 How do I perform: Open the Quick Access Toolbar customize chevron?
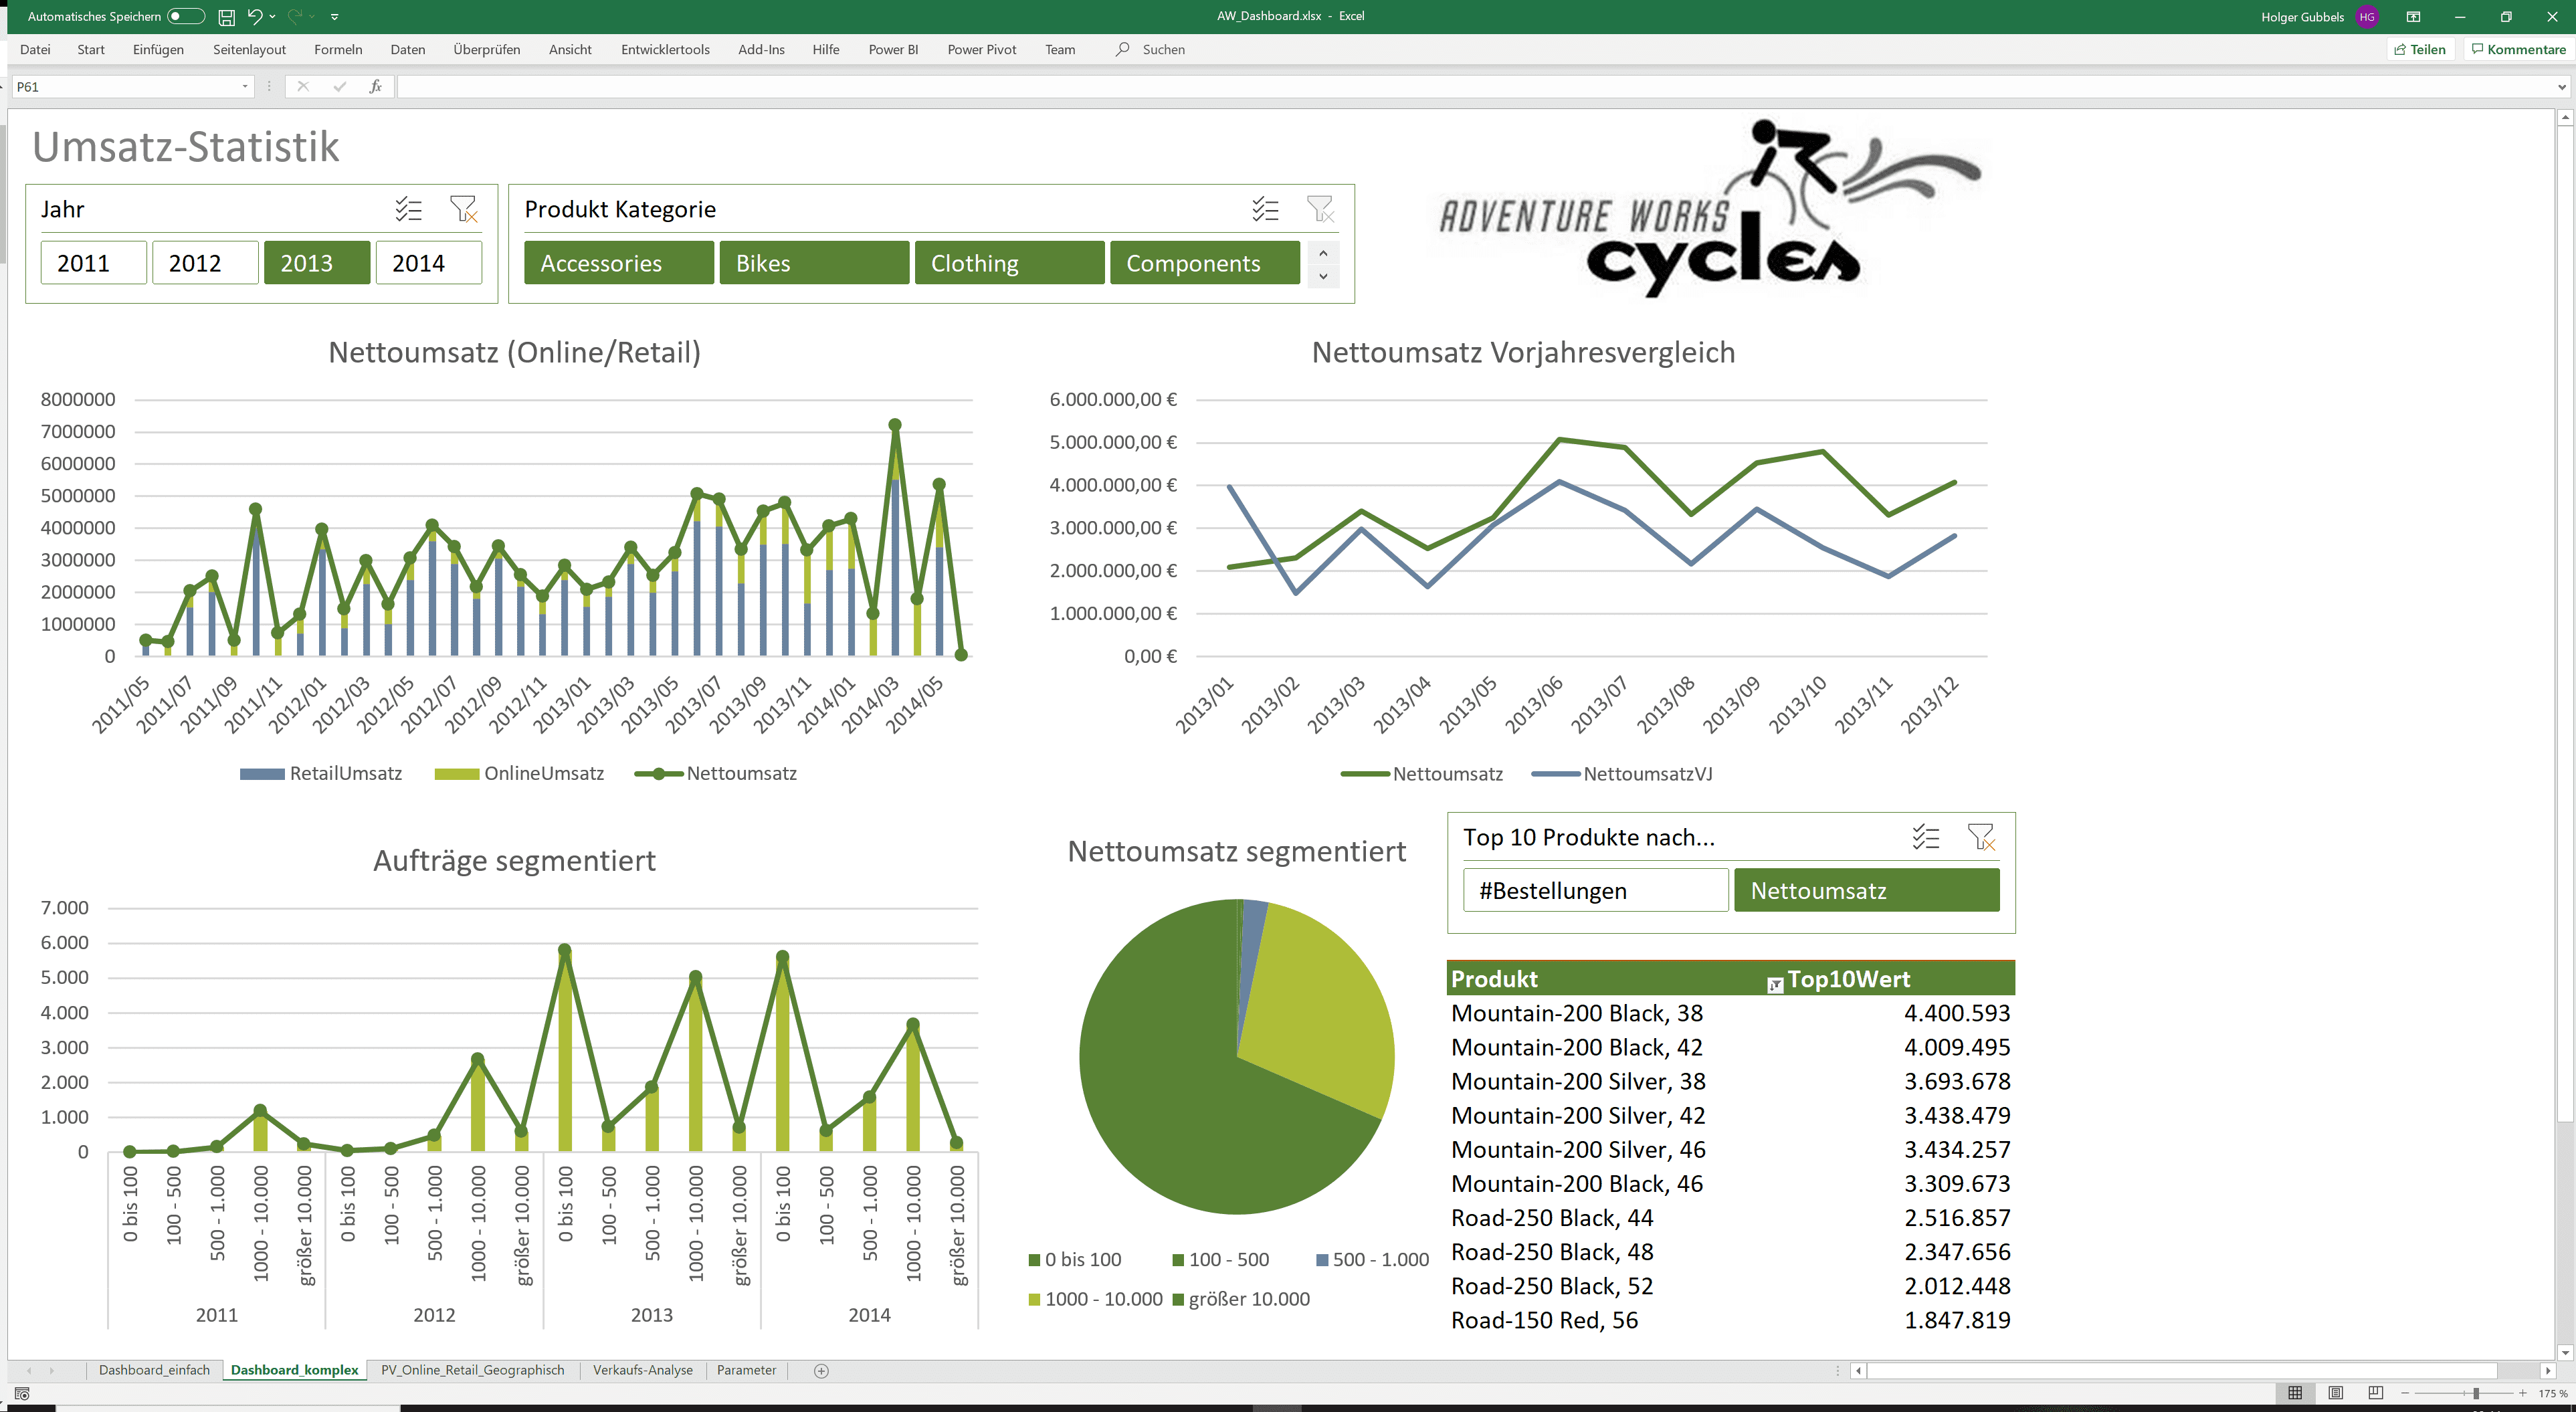(x=335, y=16)
